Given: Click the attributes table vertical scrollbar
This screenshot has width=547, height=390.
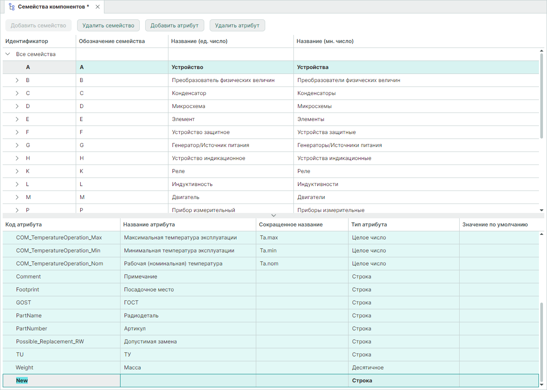Looking at the screenshot, I should click(x=542, y=341).
